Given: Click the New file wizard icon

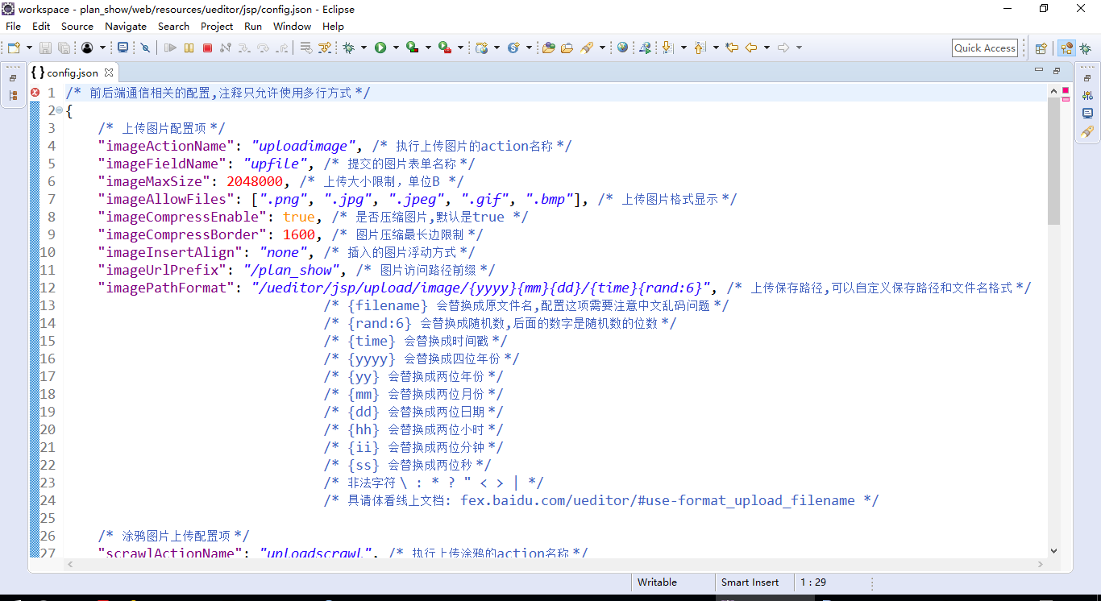Looking at the screenshot, I should (14, 48).
